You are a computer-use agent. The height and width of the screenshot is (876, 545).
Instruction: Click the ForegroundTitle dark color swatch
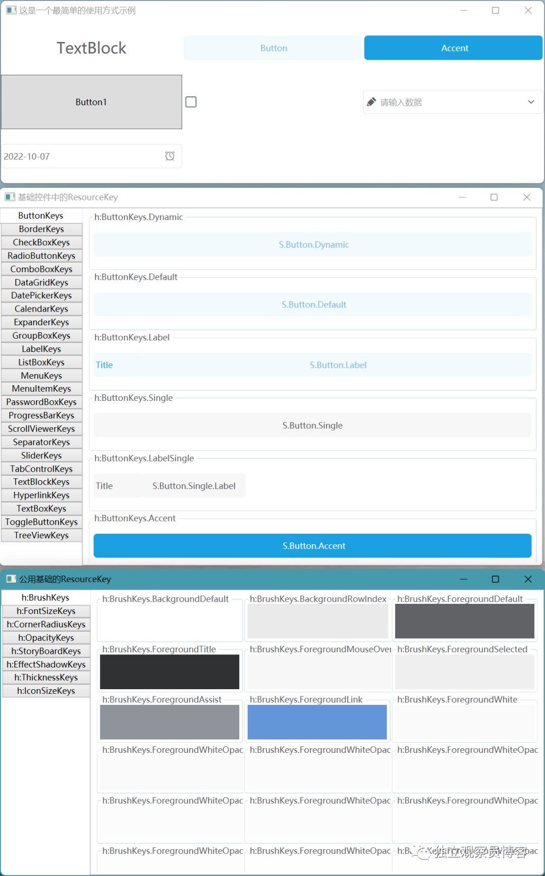[x=170, y=672]
